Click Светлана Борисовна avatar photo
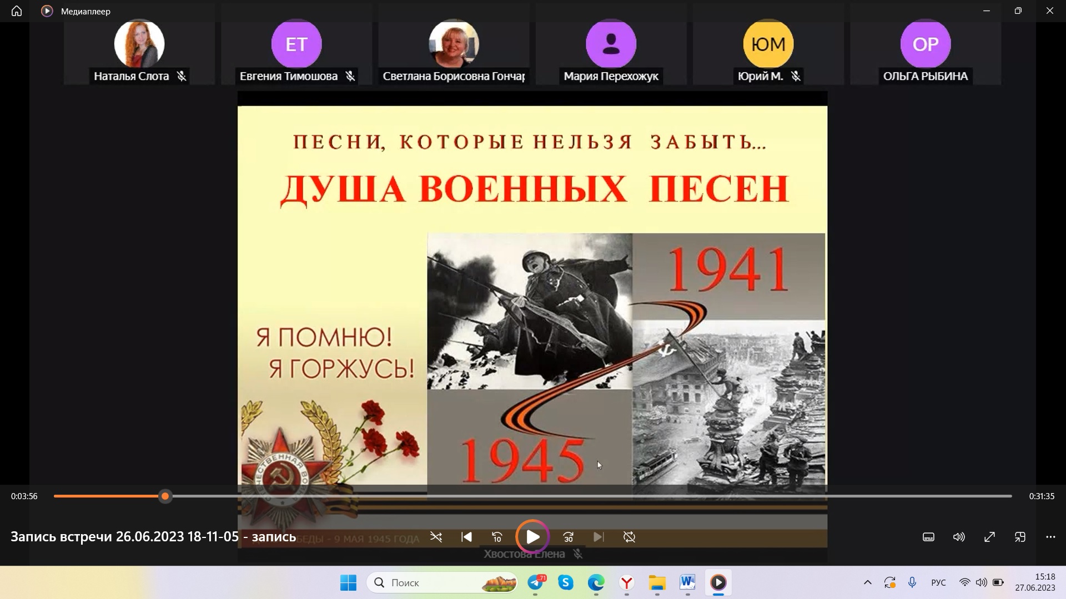This screenshot has height=599, width=1066. tap(454, 44)
